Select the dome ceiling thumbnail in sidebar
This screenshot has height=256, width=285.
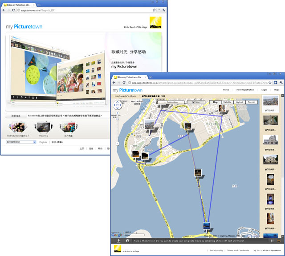coord(270,179)
